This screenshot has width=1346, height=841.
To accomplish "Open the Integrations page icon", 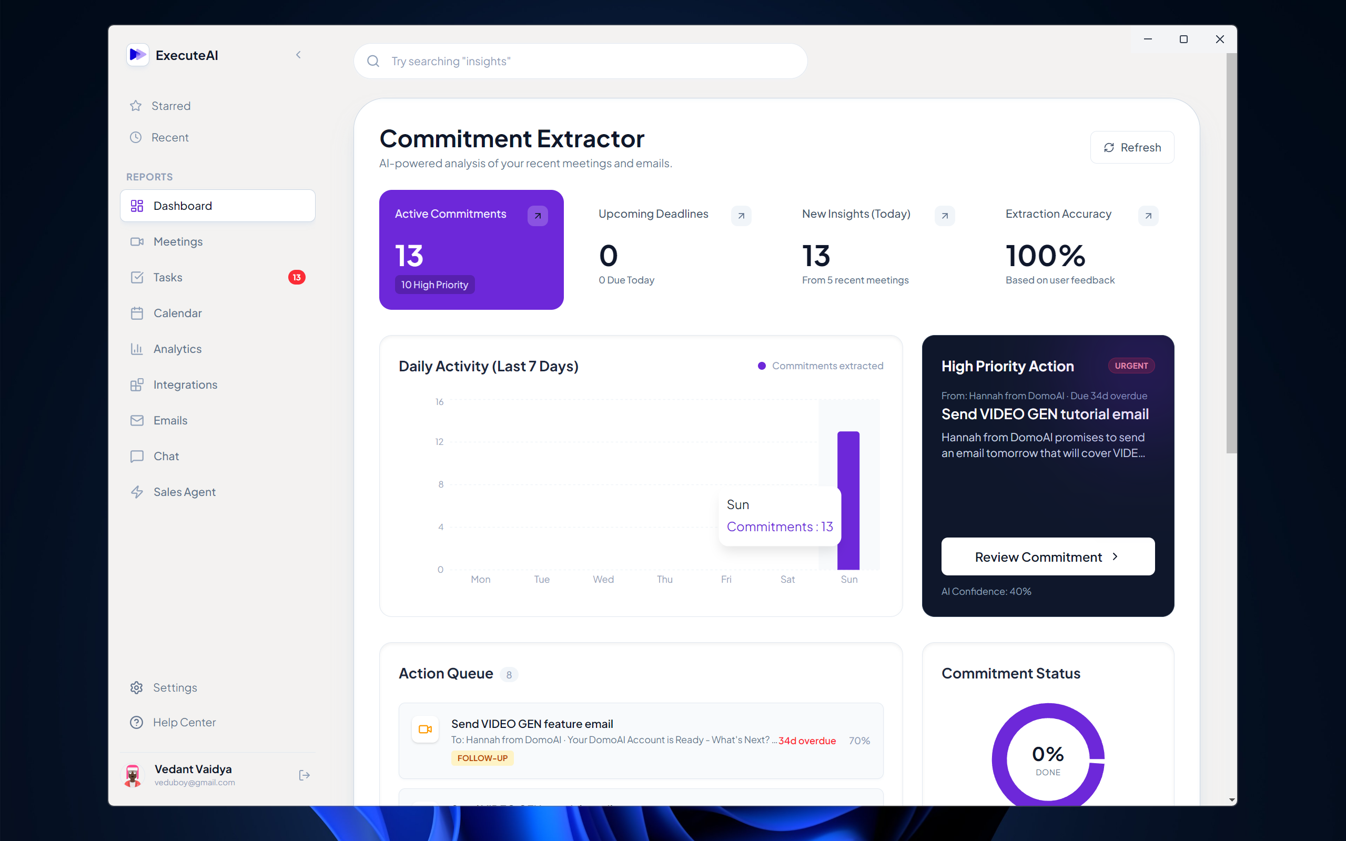I will click(137, 385).
